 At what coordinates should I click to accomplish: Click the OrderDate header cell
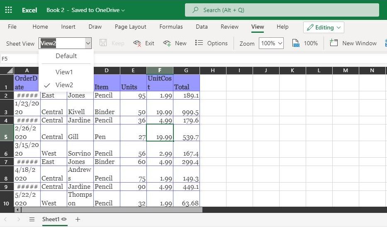27,83
